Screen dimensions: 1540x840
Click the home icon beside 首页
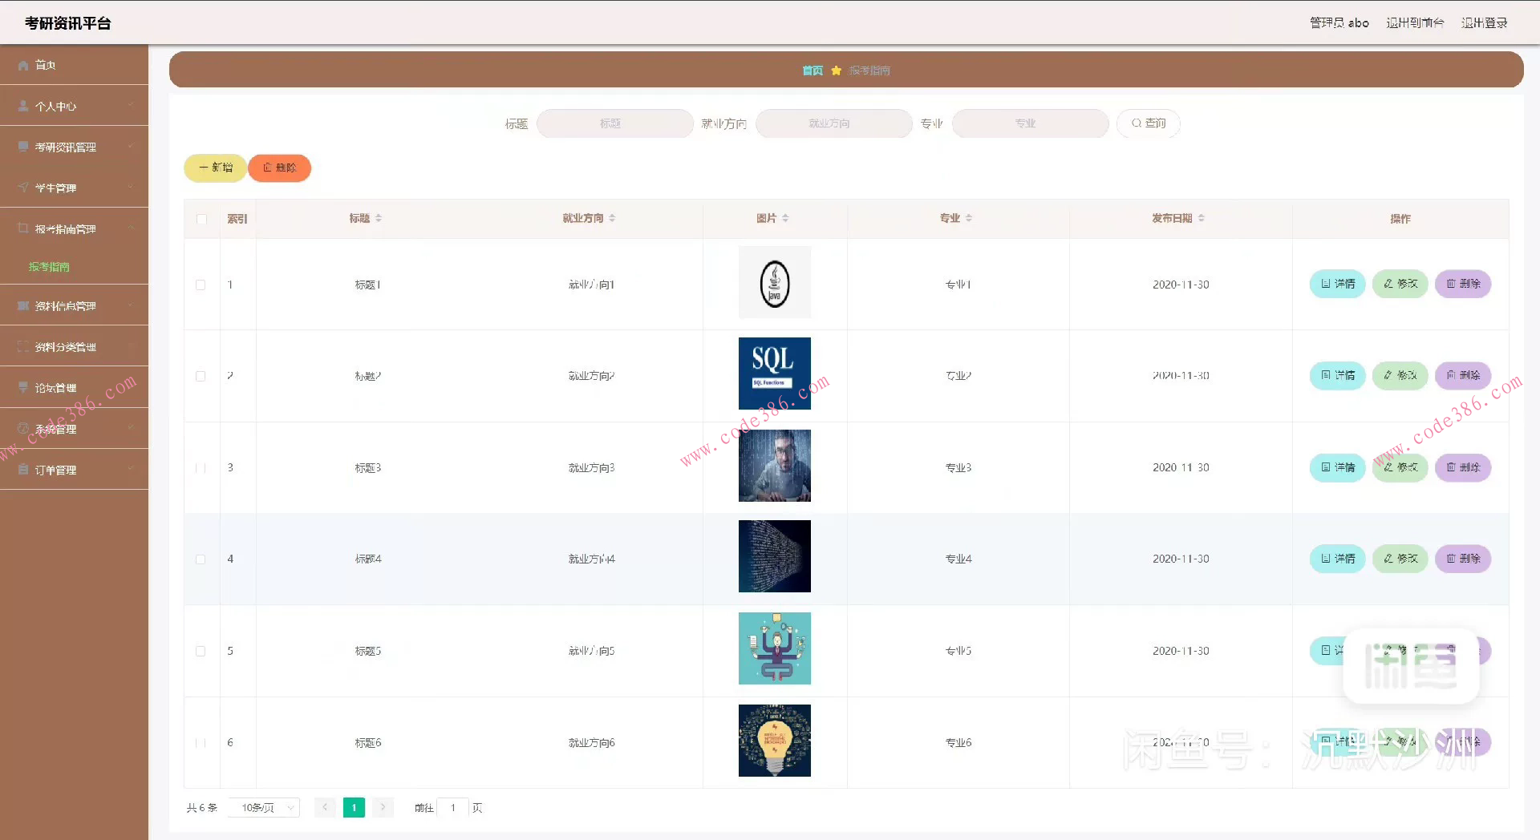click(x=23, y=65)
